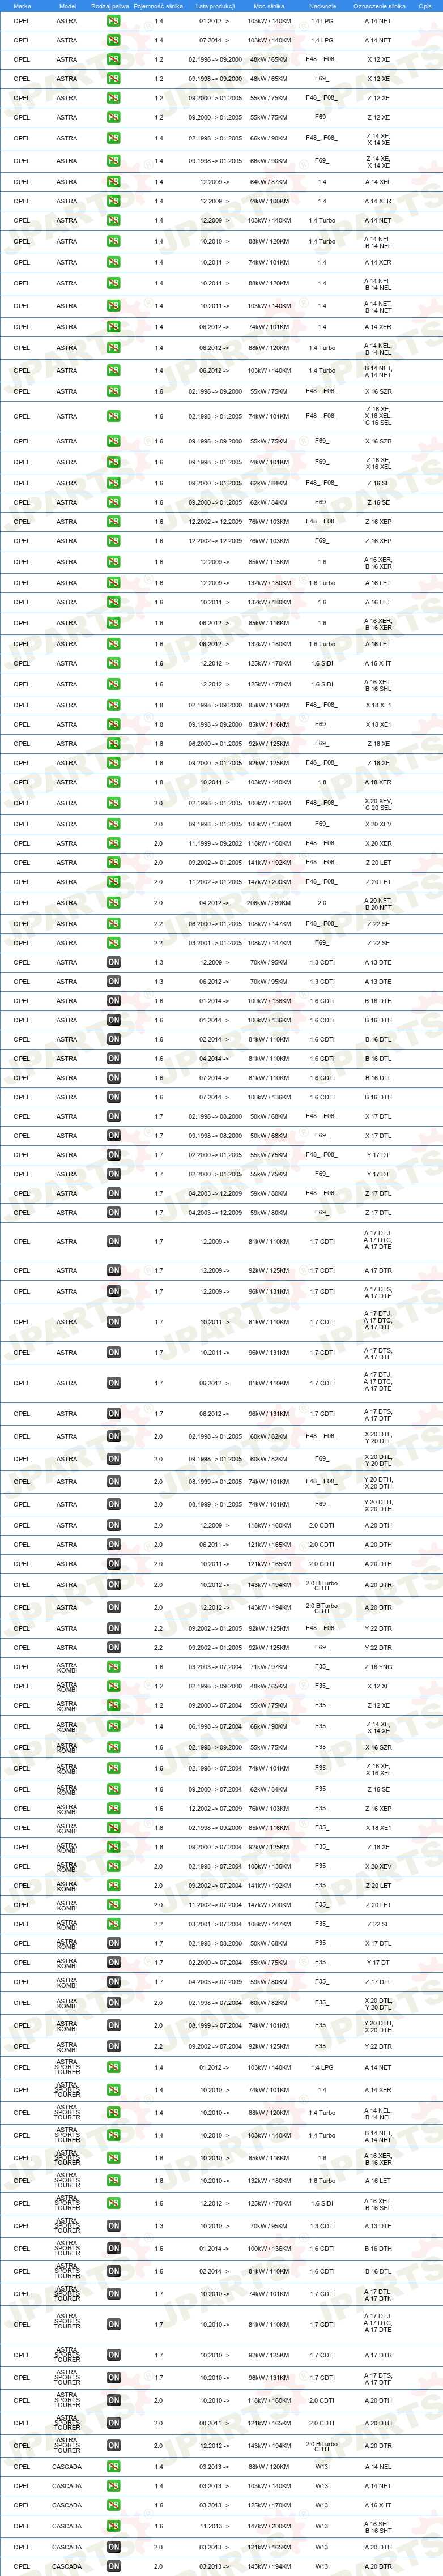Select the 11.2013 -> production date cell
Viewport: 443px width, 2576px height.
[215, 2526]
